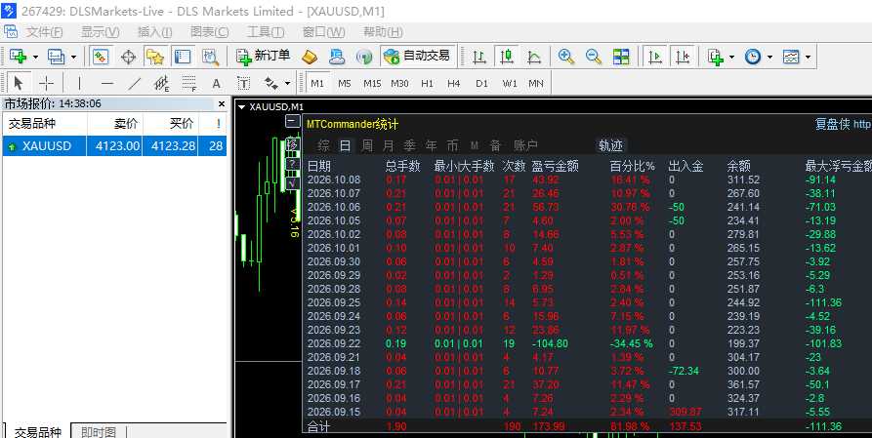The image size is (872, 438).
Task: Select the vertical line drawing tool
Action: (79, 83)
